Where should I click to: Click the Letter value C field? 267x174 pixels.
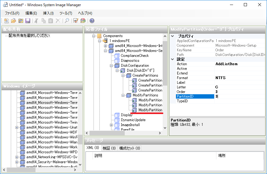(240, 87)
